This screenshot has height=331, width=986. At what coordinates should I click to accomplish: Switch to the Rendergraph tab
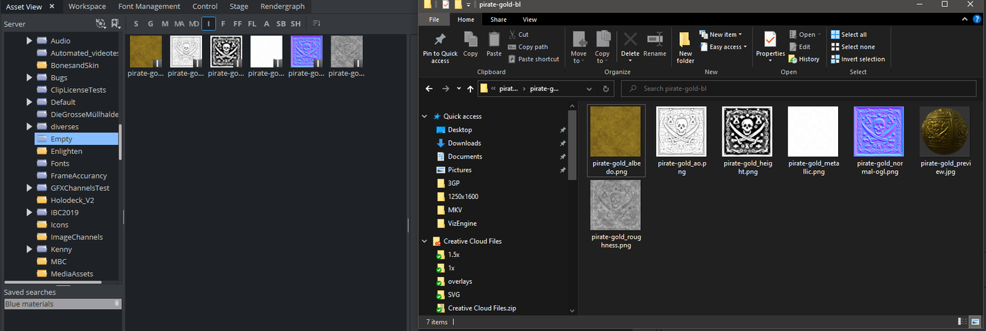pyautogui.click(x=282, y=6)
